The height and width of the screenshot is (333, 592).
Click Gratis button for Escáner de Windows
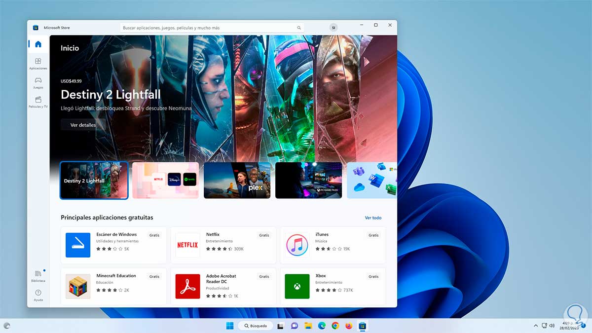click(x=154, y=235)
